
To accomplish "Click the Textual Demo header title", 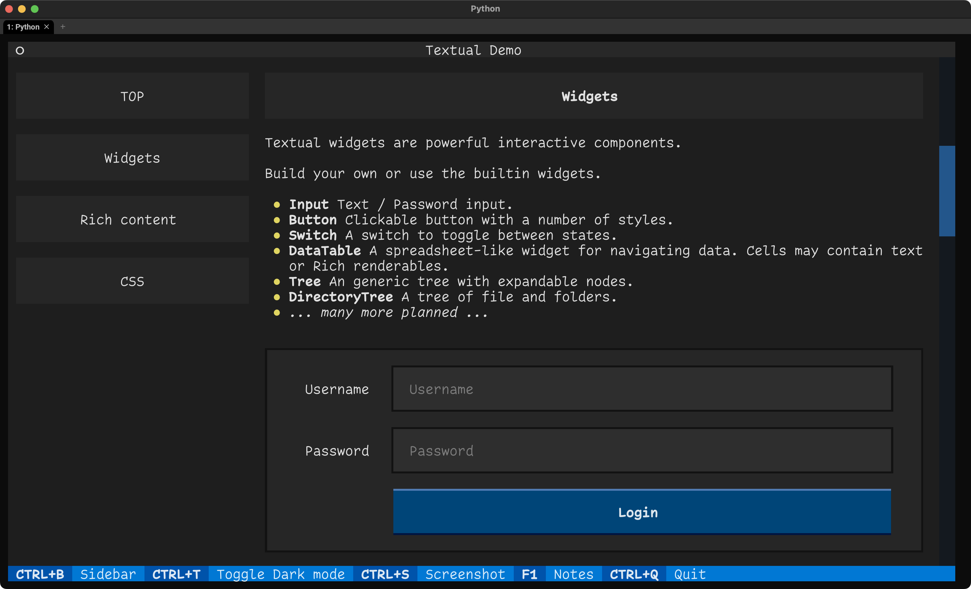I will point(473,50).
